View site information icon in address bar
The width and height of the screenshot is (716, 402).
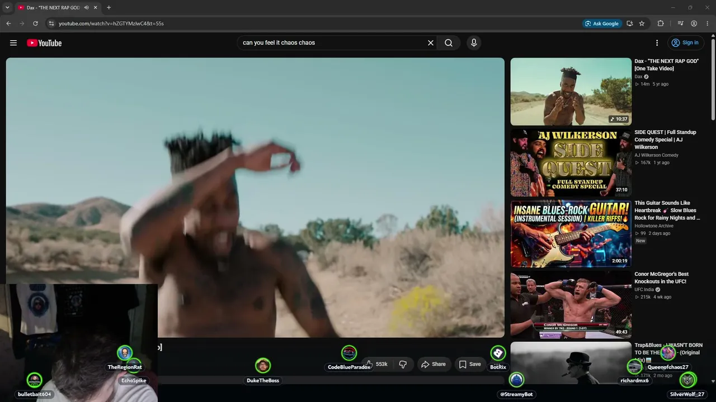(51, 23)
